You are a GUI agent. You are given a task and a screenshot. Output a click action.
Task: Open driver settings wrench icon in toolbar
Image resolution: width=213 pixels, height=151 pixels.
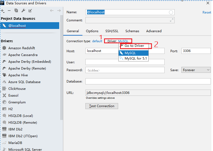click(23, 11)
